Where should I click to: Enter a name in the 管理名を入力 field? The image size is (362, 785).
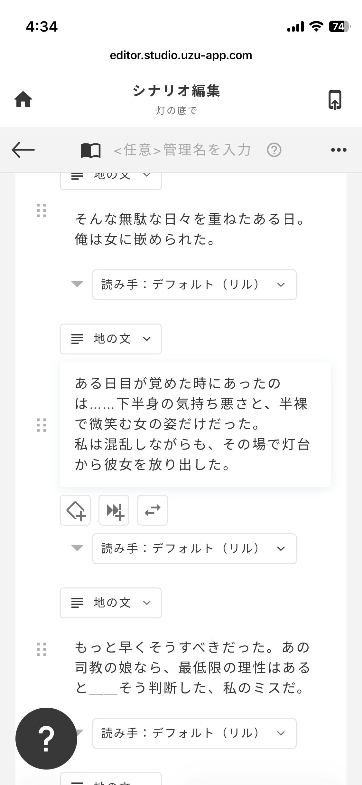(182, 150)
